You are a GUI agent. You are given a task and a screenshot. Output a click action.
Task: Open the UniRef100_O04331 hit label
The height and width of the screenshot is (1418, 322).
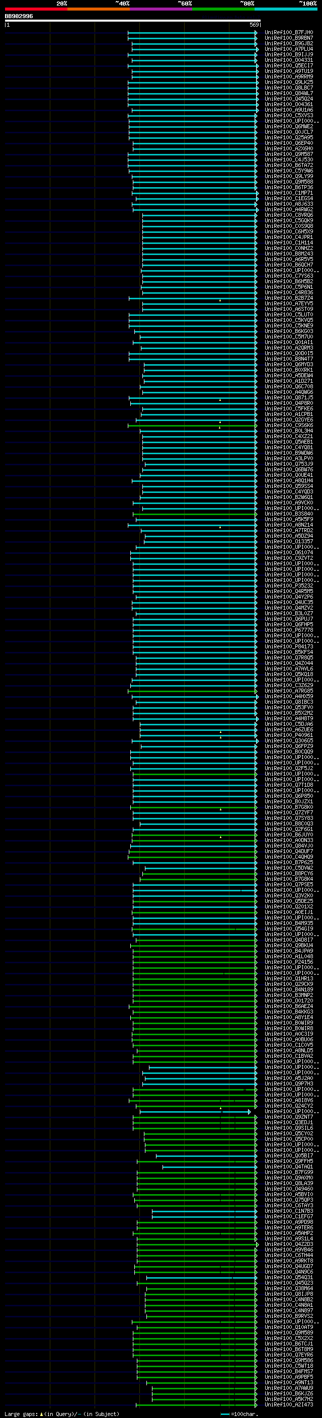click(288, 60)
